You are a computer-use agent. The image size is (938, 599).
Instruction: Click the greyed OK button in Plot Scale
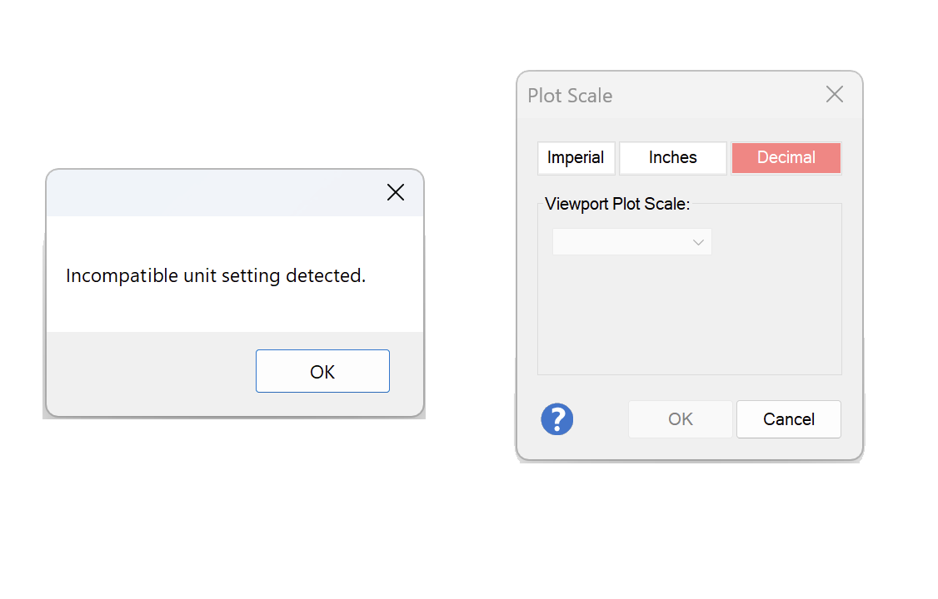[680, 419]
